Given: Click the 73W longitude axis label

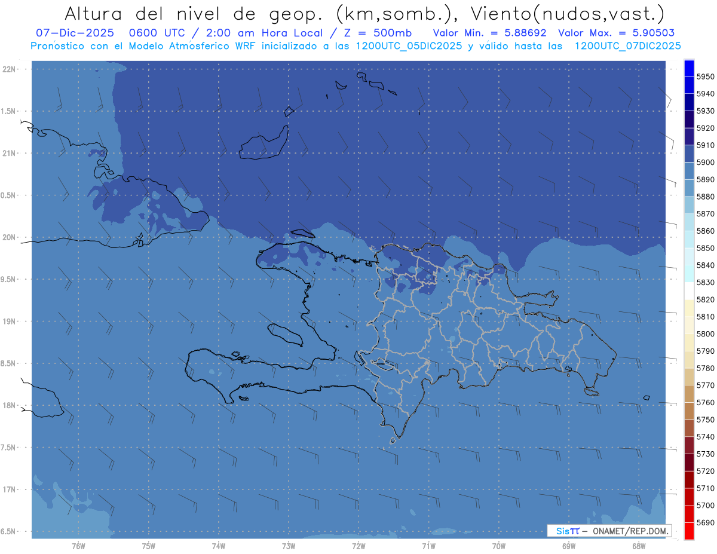Looking at the screenshot, I should click(x=289, y=546).
